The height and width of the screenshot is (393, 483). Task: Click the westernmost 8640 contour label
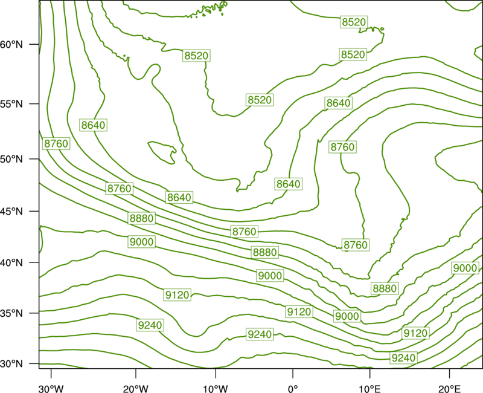(x=94, y=125)
